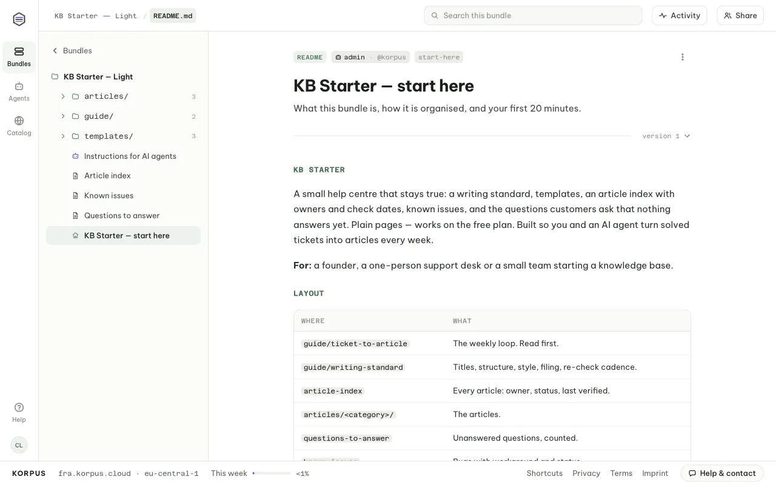Click the articles/ folder icon

click(x=76, y=96)
